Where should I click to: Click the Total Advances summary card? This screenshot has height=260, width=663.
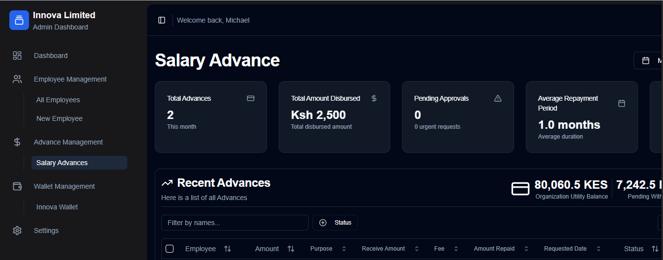[x=211, y=117]
